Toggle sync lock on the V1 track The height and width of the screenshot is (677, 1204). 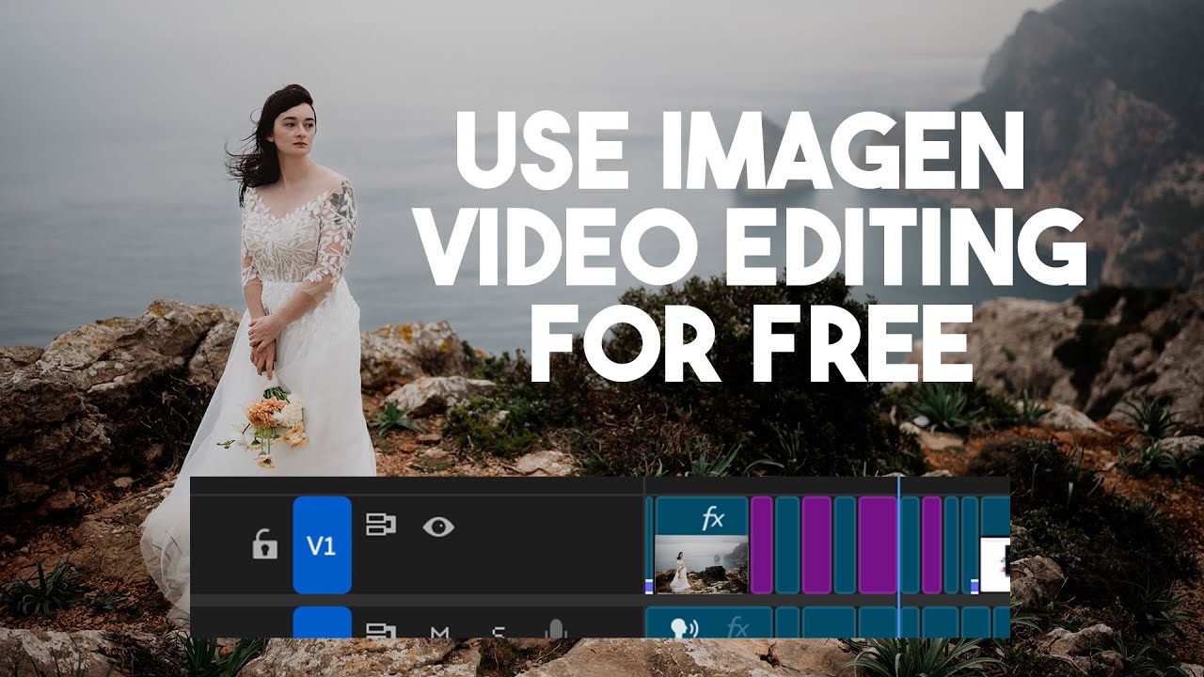[380, 525]
